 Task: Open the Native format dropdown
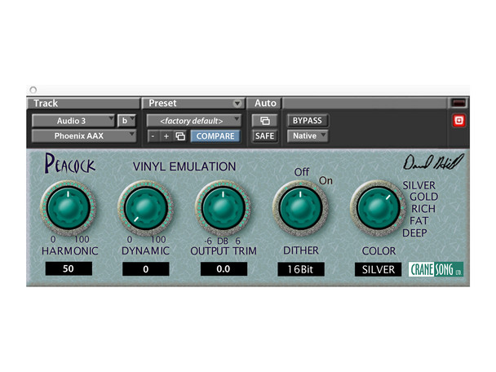tap(307, 136)
